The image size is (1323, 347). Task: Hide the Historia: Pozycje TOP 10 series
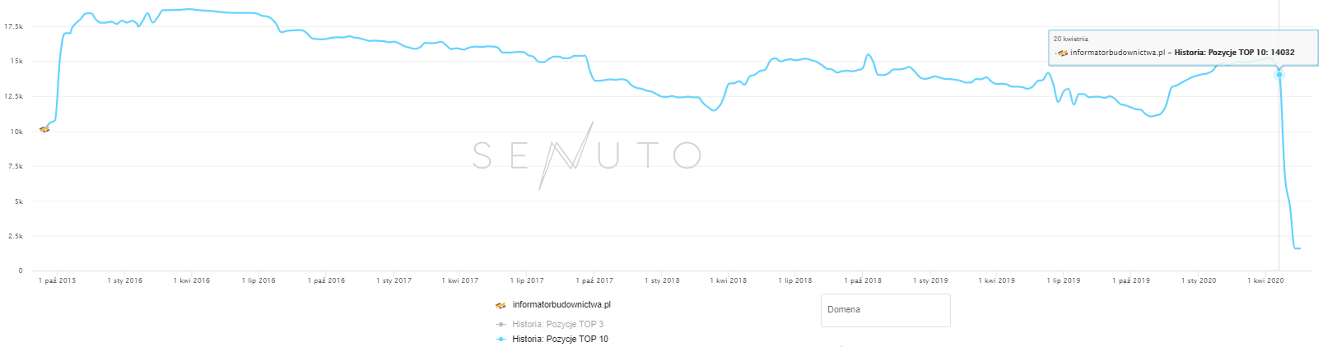coord(560,339)
